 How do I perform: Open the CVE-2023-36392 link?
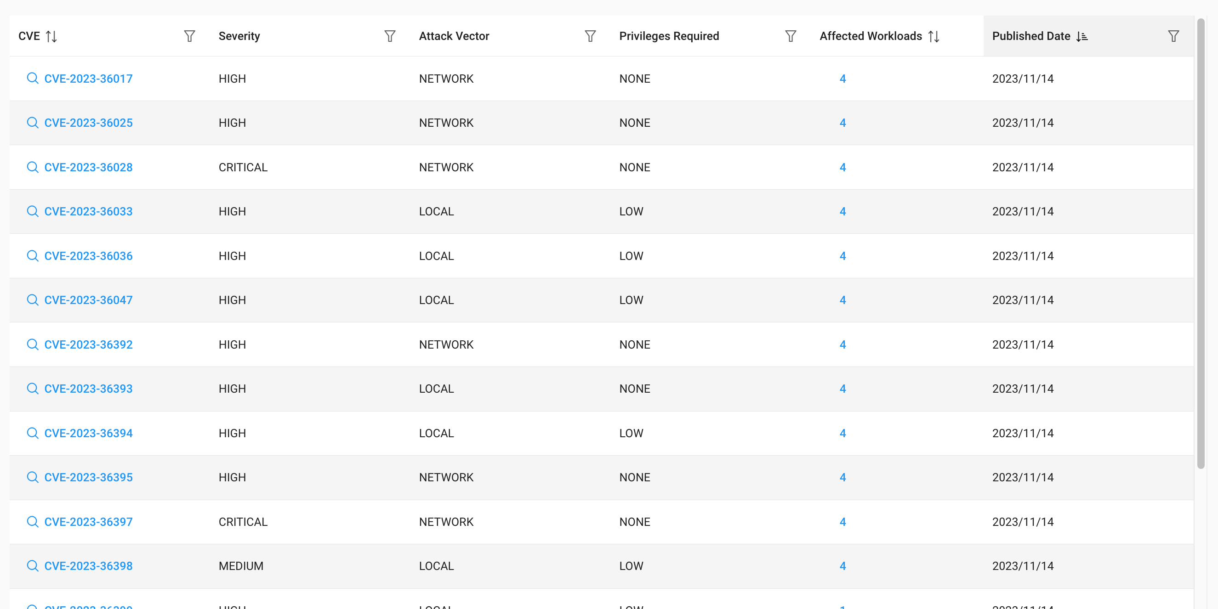pyautogui.click(x=88, y=344)
